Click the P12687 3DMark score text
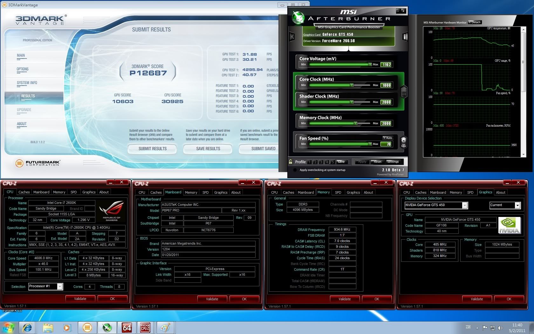The image size is (534, 334). (148, 73)
